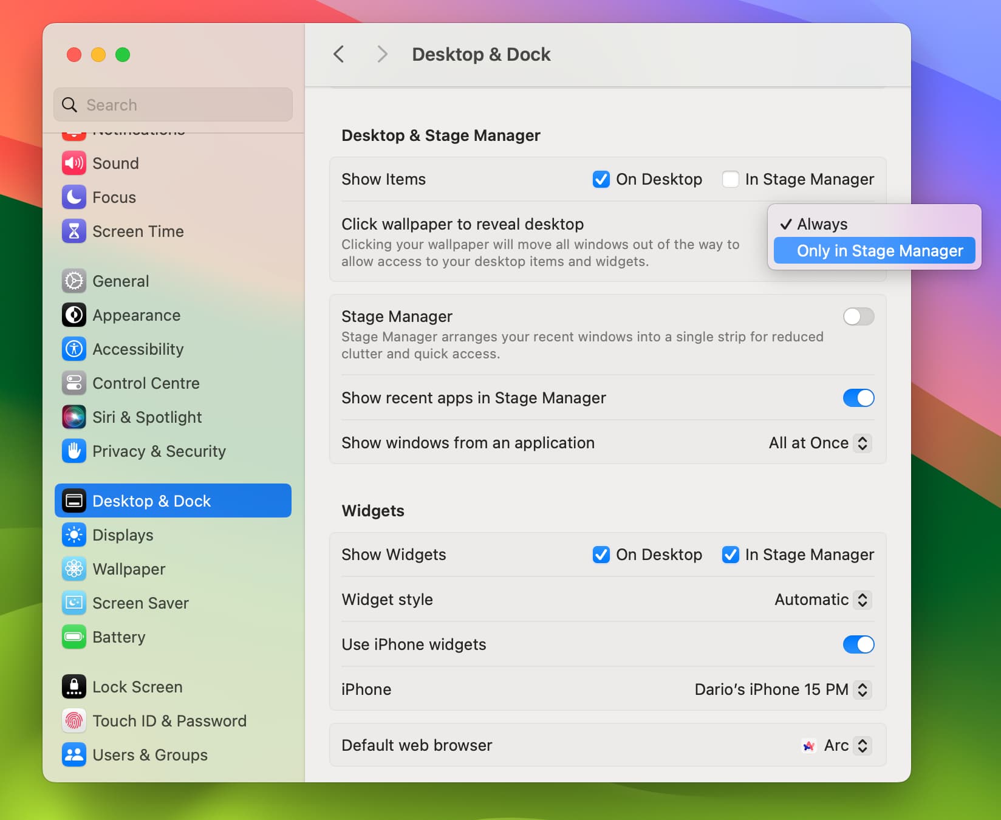Open the Screen Saver icon
Image resolution: width=1001 pixels, height=820 pixels.
[x=74, y=603]
